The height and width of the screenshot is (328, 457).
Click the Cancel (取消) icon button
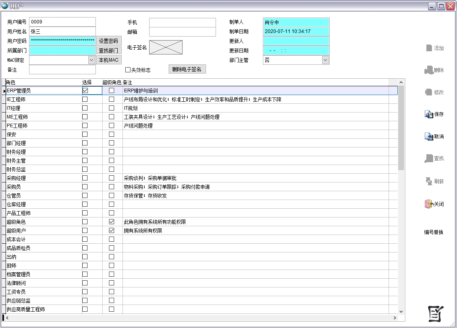pyautogui.click(x=429, y=137)
